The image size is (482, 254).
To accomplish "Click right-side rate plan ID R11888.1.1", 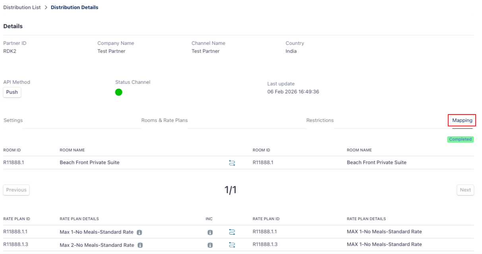I will point(265,232).
